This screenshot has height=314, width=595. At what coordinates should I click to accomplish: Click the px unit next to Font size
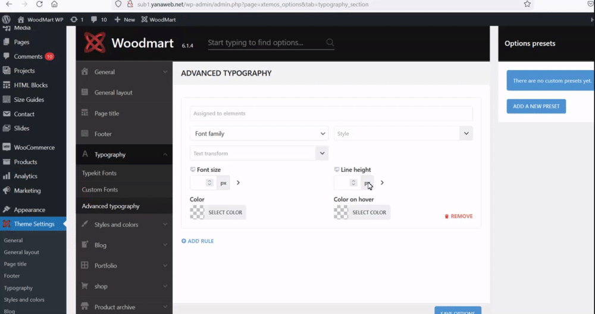224,183
